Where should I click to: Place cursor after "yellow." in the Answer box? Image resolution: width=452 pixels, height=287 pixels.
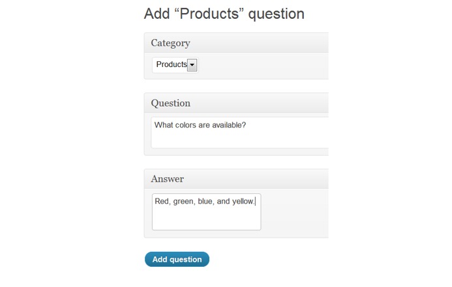tap(256, 202)
